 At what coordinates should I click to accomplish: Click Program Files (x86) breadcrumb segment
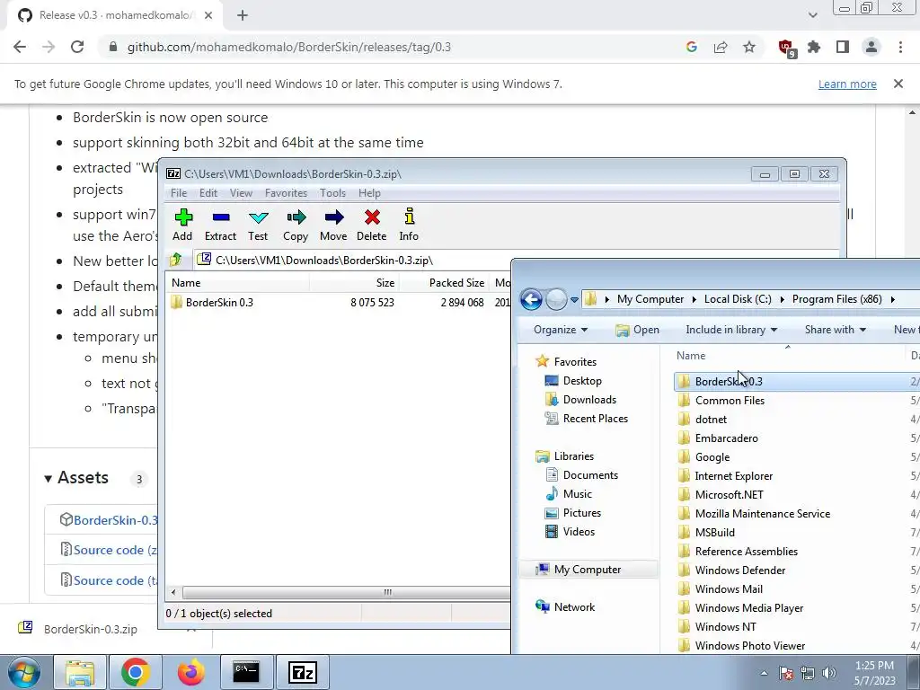(836, 299)
